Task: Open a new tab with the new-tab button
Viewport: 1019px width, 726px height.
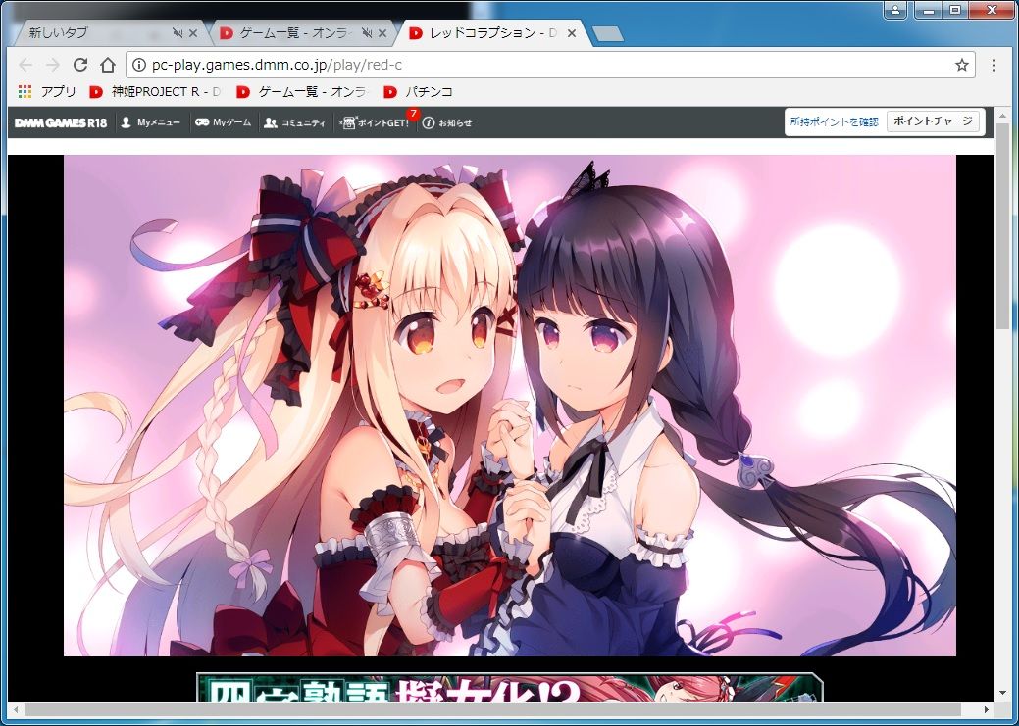Action: click(608, 33)
